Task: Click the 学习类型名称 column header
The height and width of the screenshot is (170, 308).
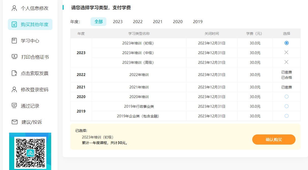Action: click(139, 34)
